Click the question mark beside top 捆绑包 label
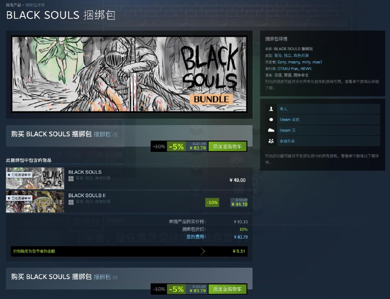390x299 pixels. (115, 135)
